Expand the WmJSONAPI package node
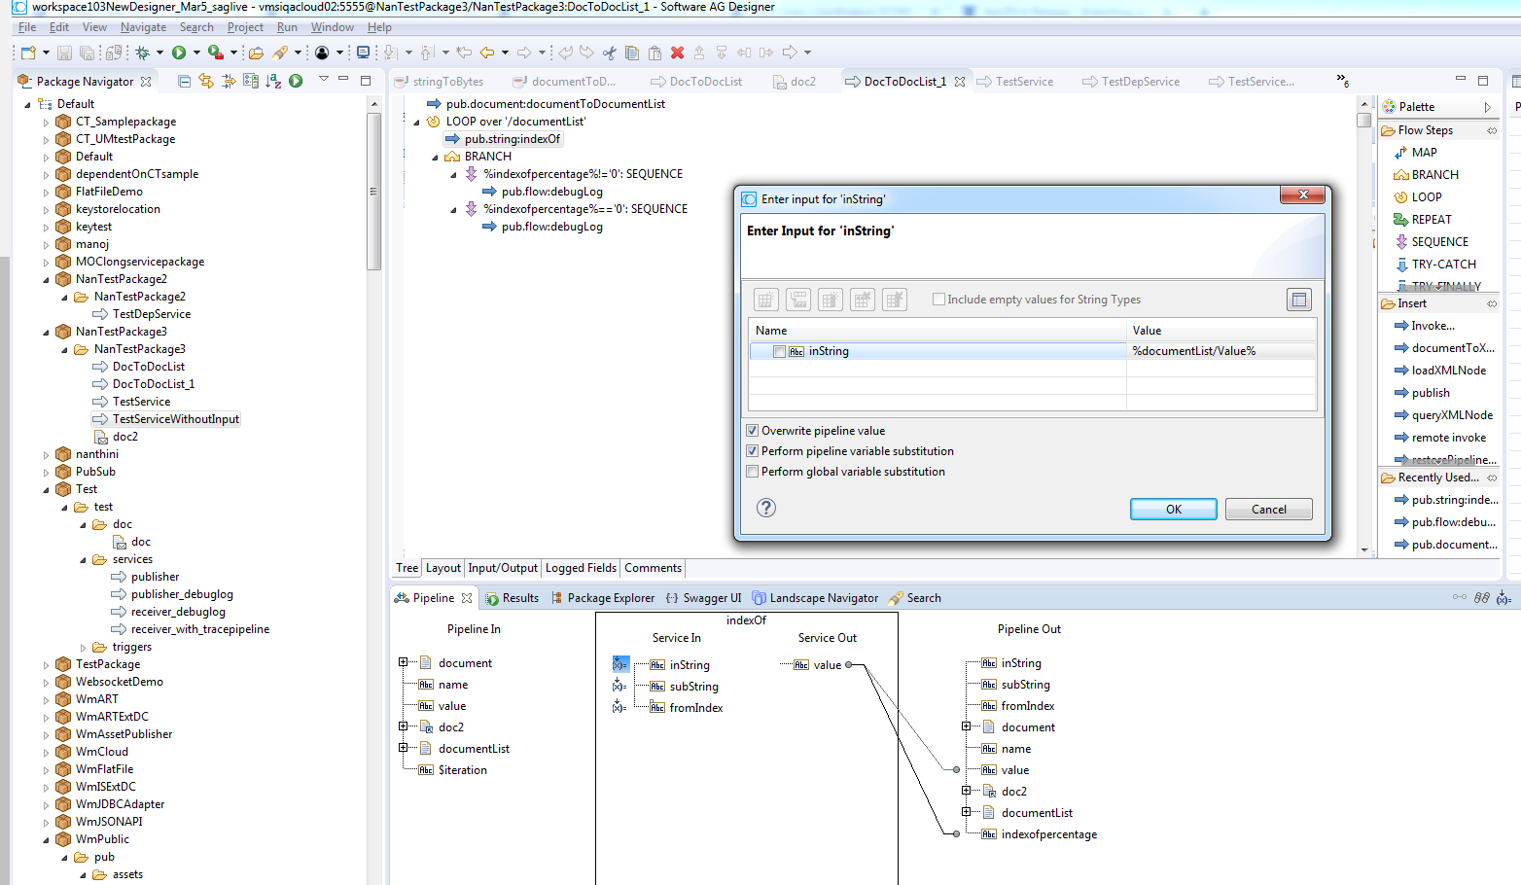Screen dimensions: 1521x885 [46, 822]
